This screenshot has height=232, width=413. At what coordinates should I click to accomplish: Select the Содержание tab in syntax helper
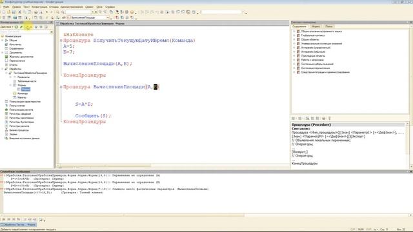(299, 26)
